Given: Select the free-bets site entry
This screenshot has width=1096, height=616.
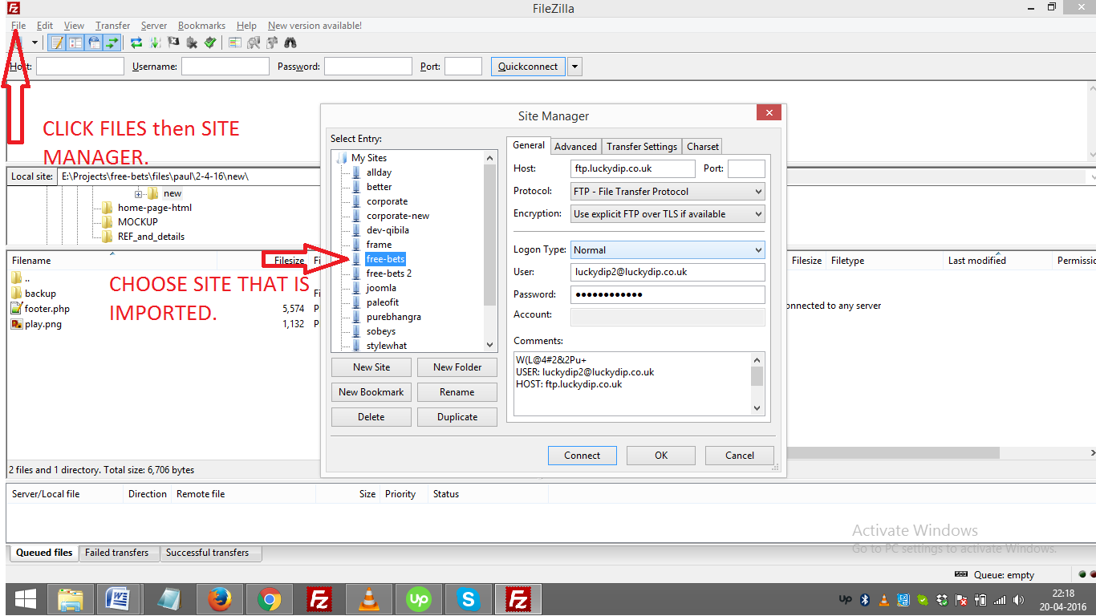Looking at the screenshot, I should coord(386,259).
